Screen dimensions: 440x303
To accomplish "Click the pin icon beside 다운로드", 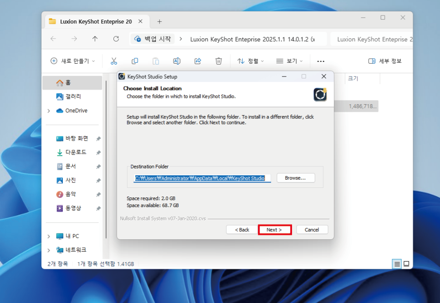I will click(x=98, y=153).
